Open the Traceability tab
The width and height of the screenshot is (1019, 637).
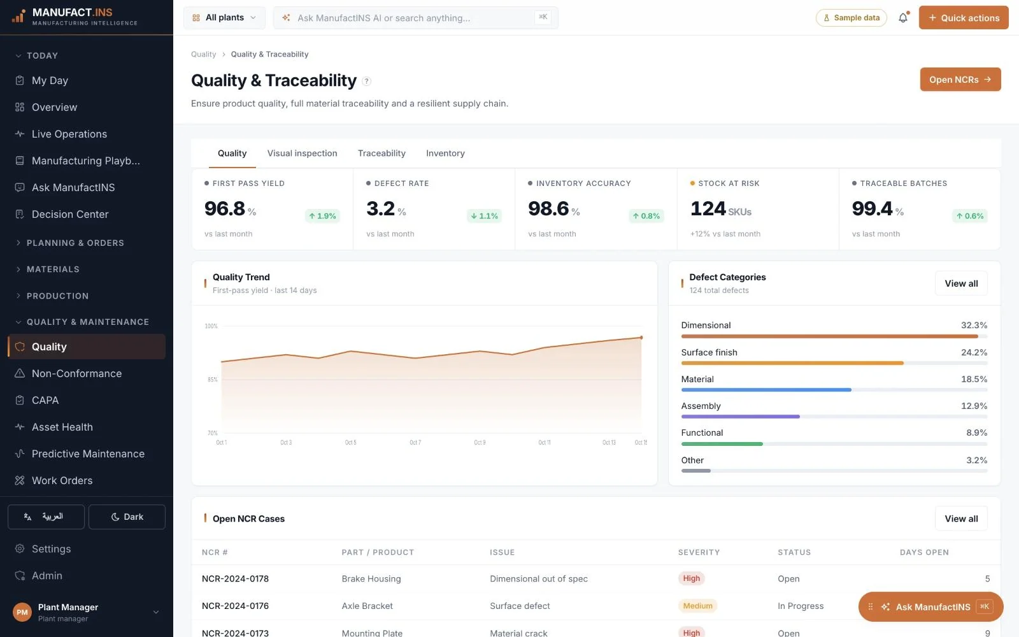pos(381,154)
